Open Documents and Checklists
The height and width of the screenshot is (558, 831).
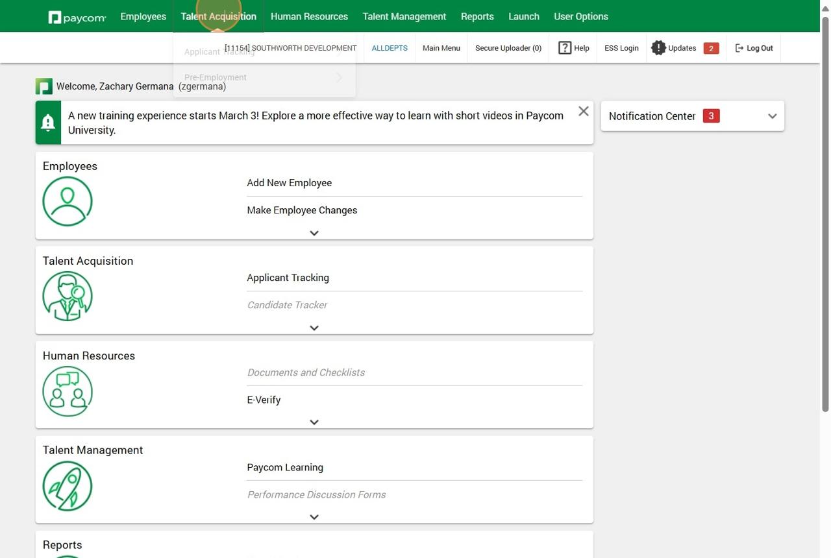[306, 372]
